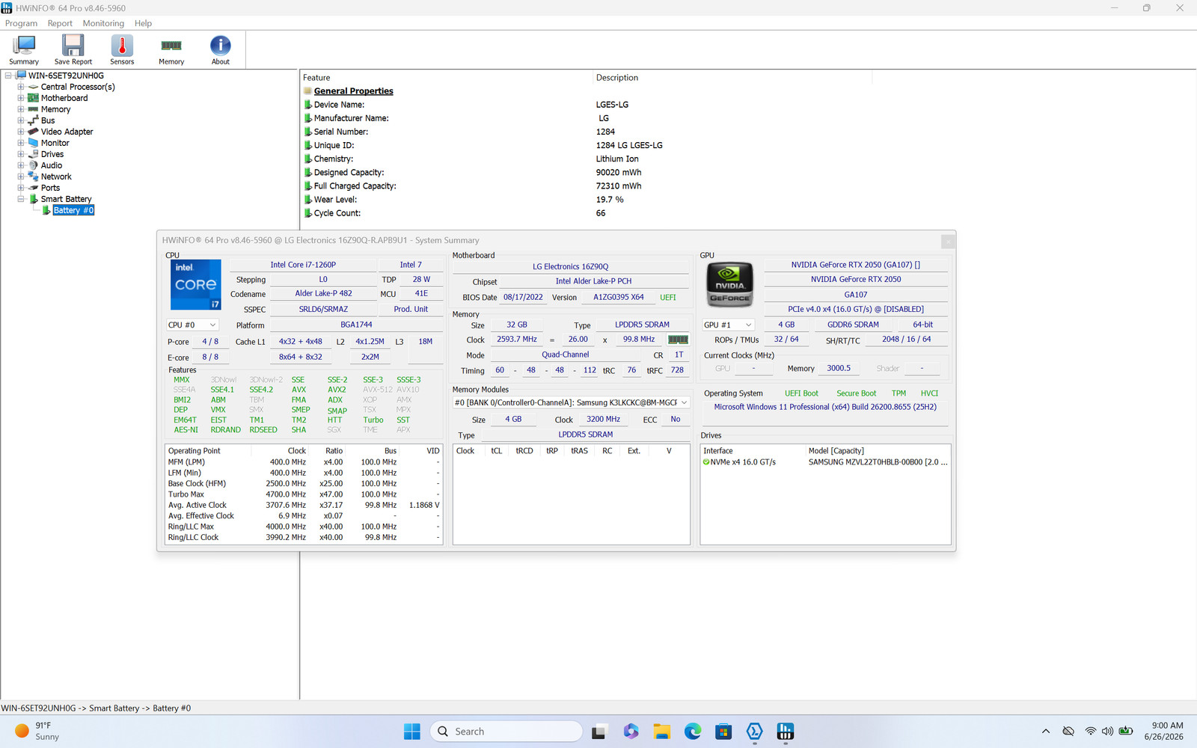This screenshot has height=748, width=1197.
Task: Click the Search box on taskbar
Action: [x=506, y=732]
